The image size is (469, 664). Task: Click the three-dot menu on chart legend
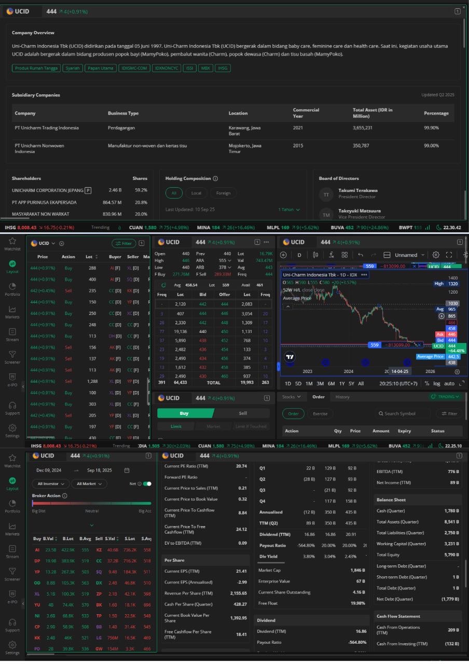[x=364, y=274]
